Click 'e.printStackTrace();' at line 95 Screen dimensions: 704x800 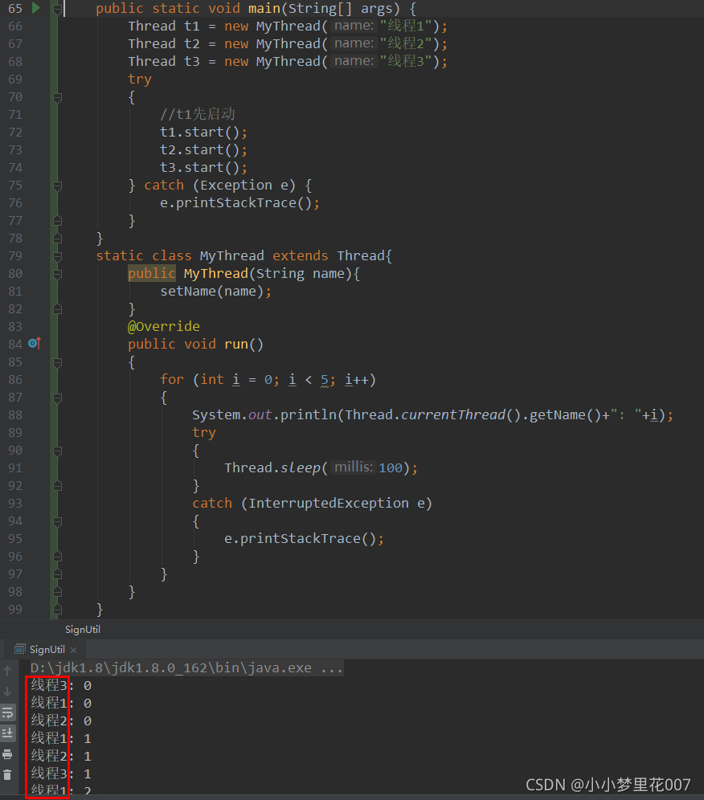tap(305, 539)
